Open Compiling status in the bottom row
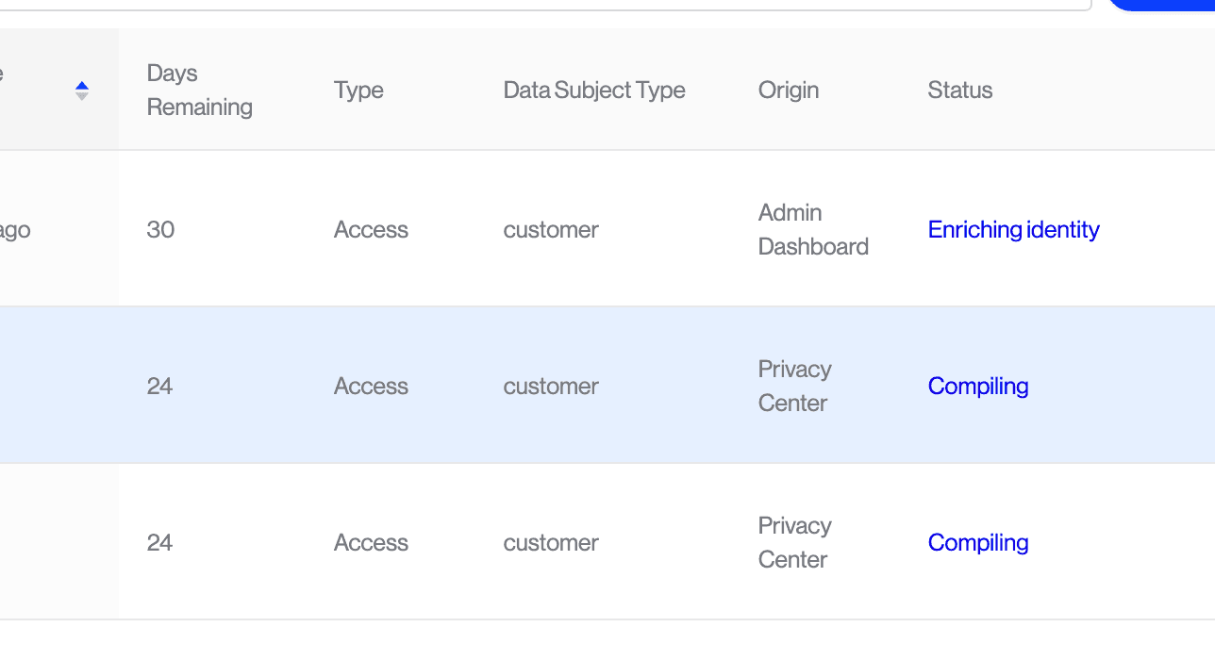The height and width of the screenshot is (660, 1215). tap(977, 543)
